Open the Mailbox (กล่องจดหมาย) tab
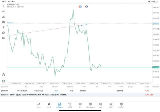 pyautogui.click(x=90, y=105)
